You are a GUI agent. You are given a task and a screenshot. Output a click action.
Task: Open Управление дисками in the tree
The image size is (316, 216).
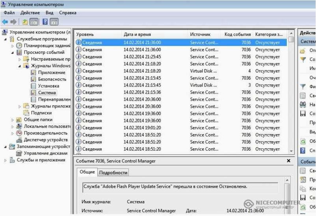[x=46, y=153]
